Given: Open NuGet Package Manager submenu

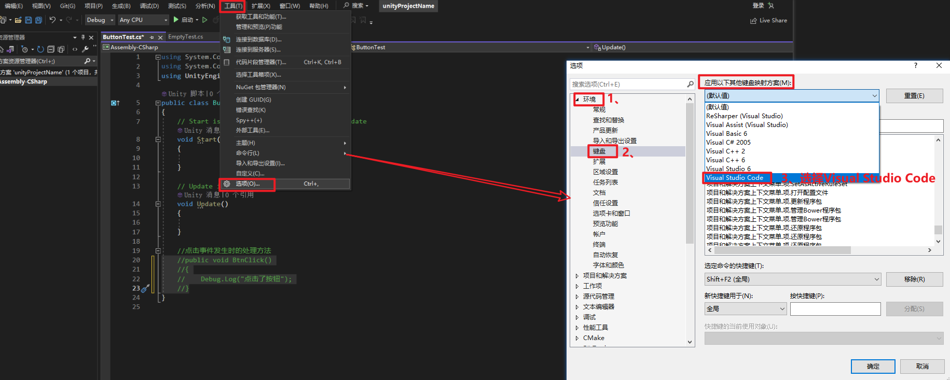Looking at the screenshot, I should click(285, 87).
